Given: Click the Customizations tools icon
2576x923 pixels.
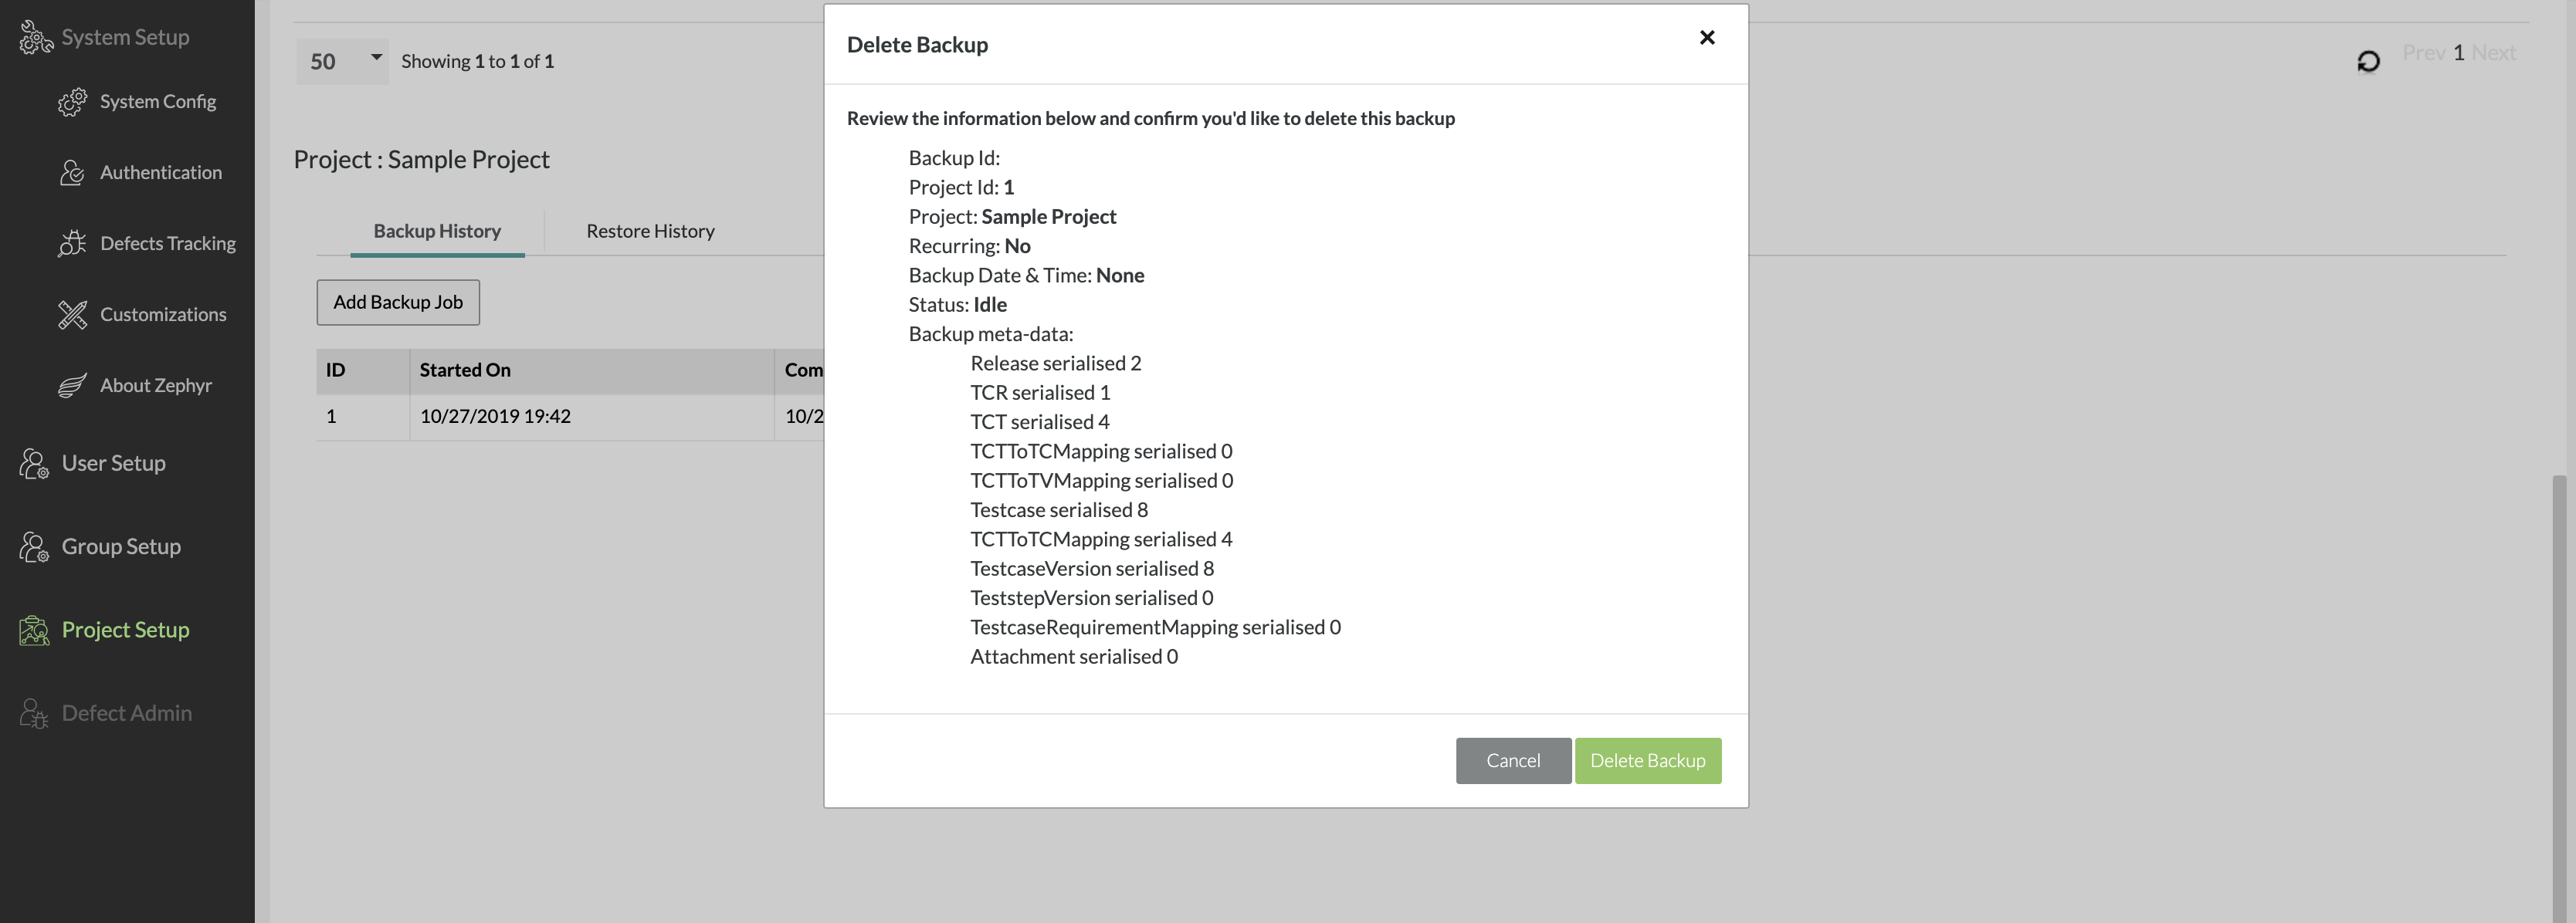Looking at the screenshot, I should coord(72,315).
